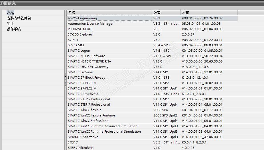Select WinCC Runtime Professional Simulation row

[152, 132]
